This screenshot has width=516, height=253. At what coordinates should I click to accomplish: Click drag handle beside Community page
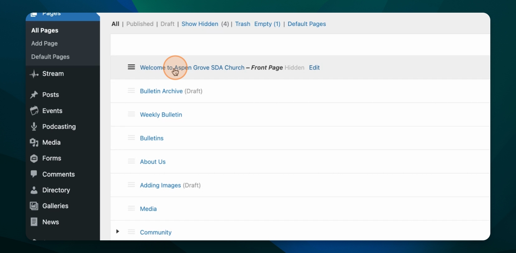[x=131, y=232]
